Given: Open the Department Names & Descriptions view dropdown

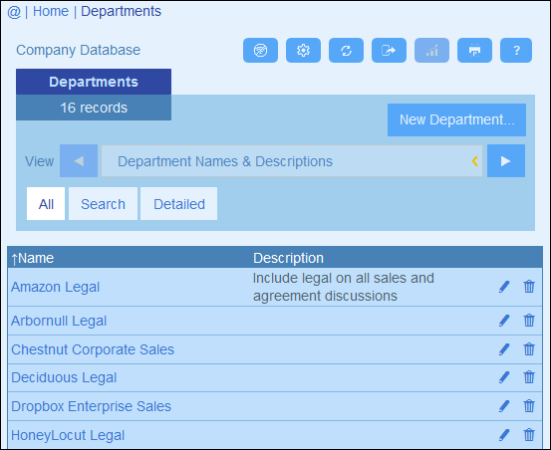Looking at the screenshot, I should (292, 161).
